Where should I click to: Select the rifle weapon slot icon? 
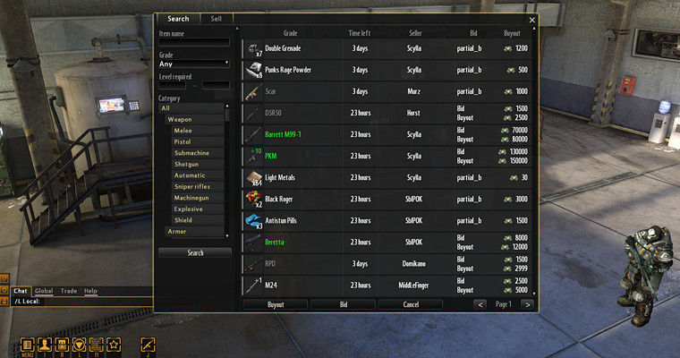(x=148, y=345)
